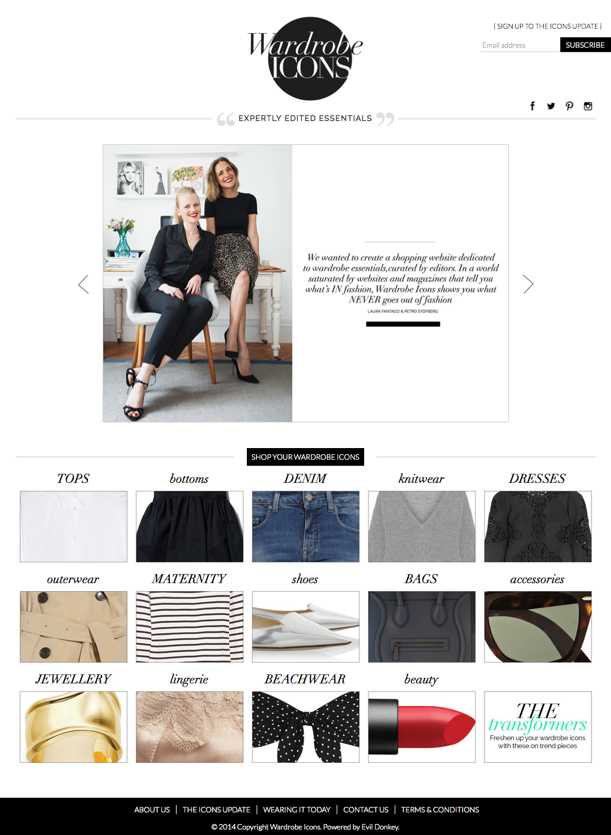
Task: Click the black bar under slide quote
Action: point(403,324)
